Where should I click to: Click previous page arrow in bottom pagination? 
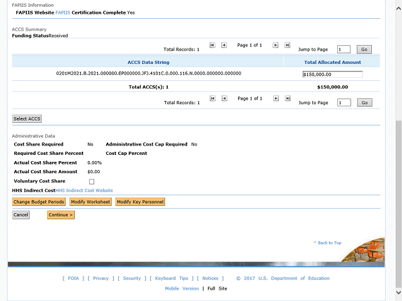(224, 98)
